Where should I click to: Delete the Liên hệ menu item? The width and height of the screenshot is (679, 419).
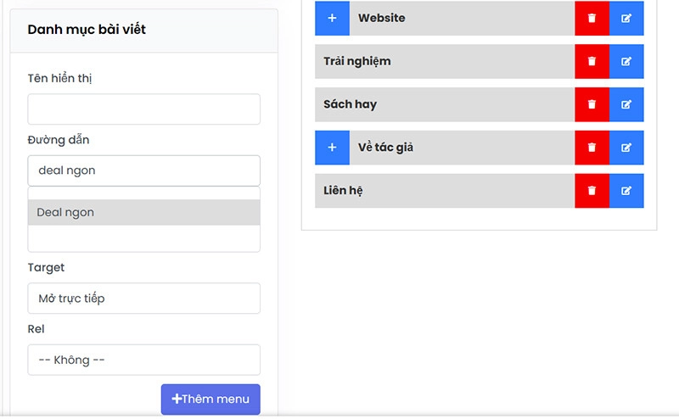tap(592, 191)
